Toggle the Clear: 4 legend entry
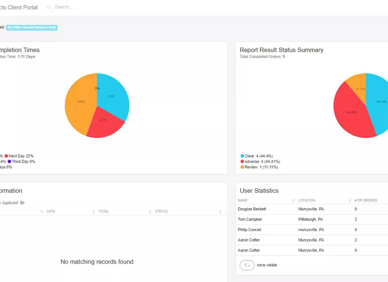388x282 pixels. click(256, 156)
